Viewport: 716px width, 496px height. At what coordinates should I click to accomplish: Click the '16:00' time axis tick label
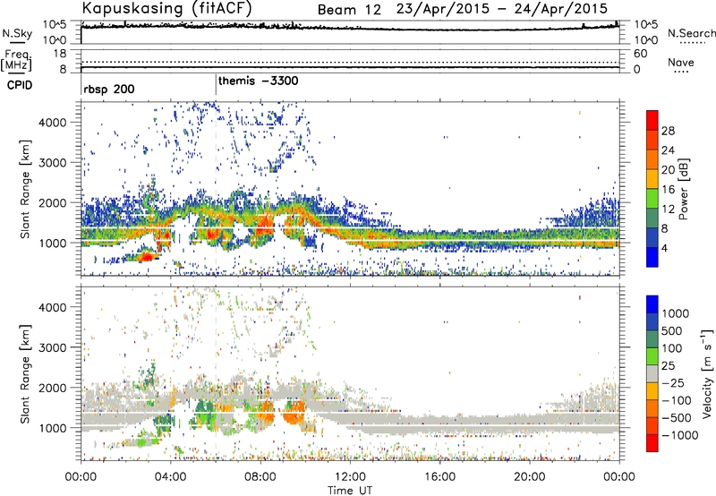coord(439,477)
